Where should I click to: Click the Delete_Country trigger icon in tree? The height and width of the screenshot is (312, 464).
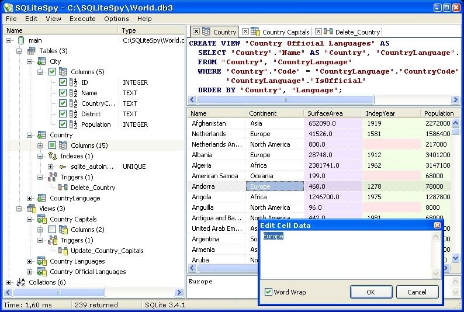point(63,187)
